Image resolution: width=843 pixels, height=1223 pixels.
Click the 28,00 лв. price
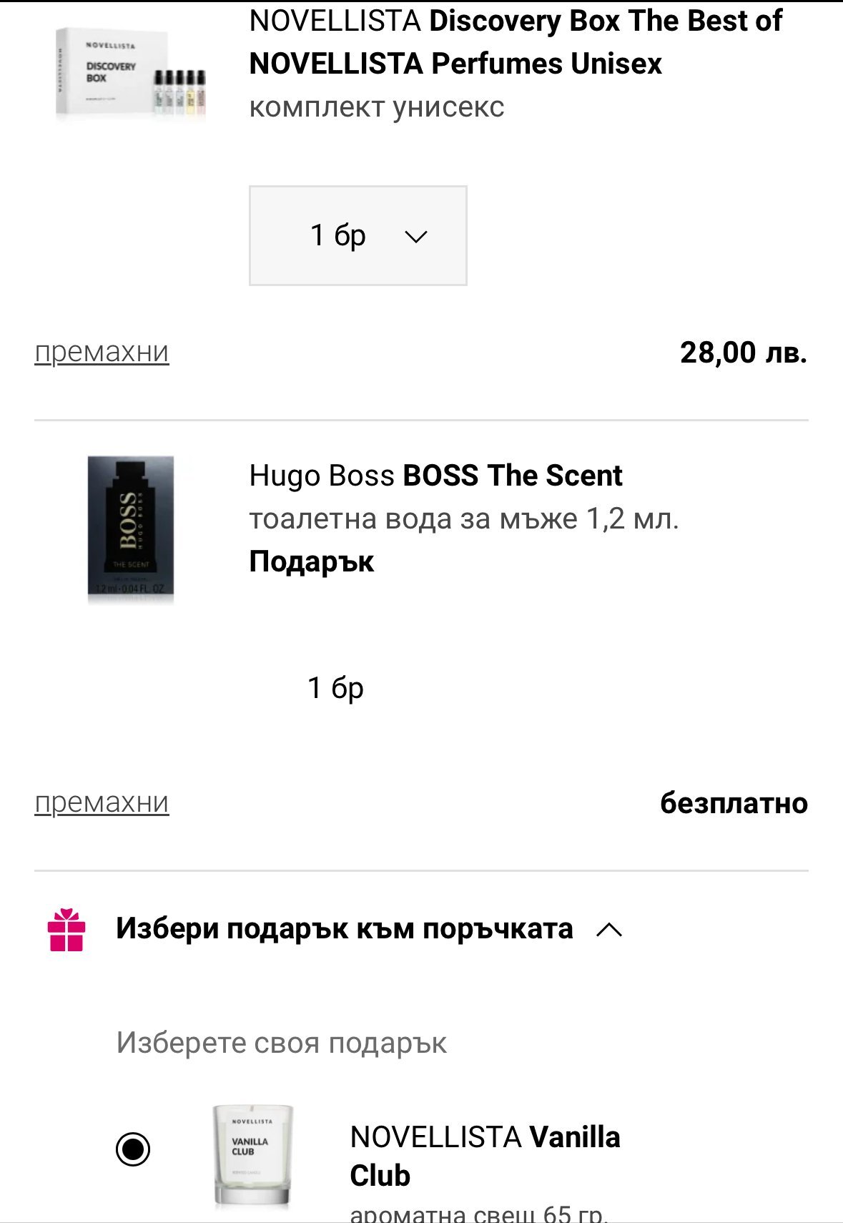(x=743, y=353)
